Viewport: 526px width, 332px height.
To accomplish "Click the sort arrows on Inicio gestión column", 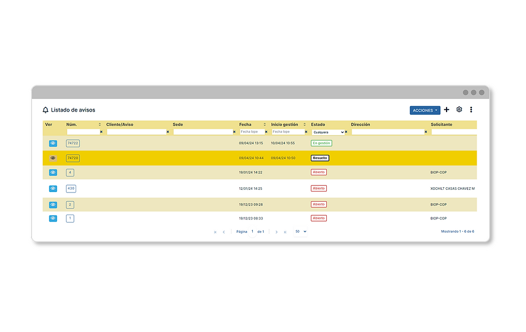I will click(x=303, y=124).
